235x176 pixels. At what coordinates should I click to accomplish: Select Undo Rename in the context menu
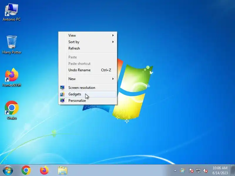(x=88, y=70)
